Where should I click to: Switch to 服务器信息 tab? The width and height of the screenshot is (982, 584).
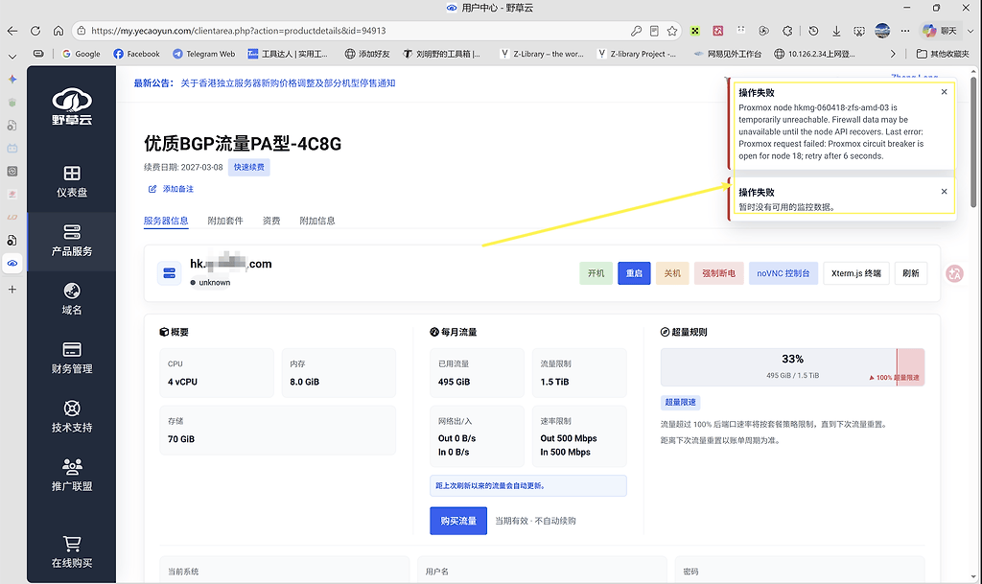[x=166, y=221]
